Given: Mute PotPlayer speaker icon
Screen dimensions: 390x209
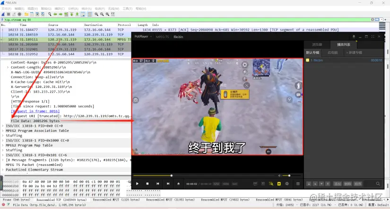Looking at the screenshot, I should 279,175.
